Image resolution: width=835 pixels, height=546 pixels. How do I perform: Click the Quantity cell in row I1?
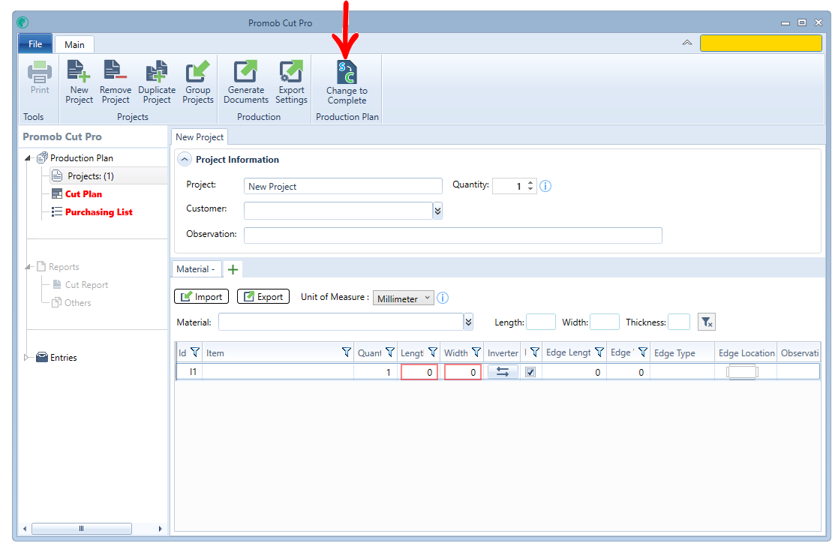[x=375, y=372]
